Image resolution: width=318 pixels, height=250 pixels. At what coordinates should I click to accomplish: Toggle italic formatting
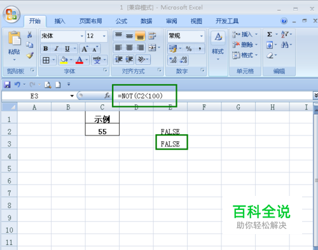pyautogui.click(x=56, y=49)
